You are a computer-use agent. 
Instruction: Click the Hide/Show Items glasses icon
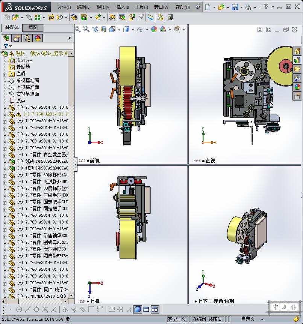140,30
